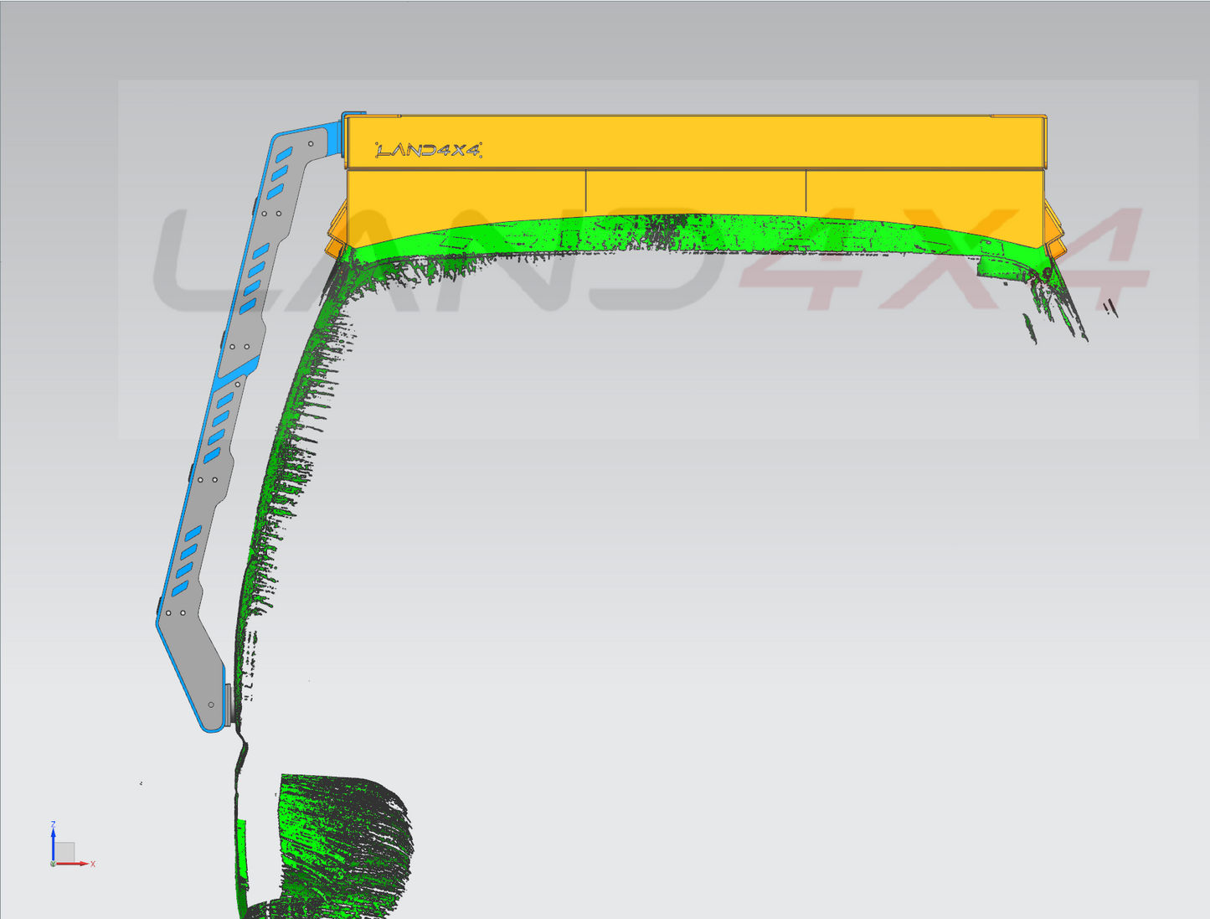Click the pivot hole at bracket bottom end

click(x=211, y=705)
